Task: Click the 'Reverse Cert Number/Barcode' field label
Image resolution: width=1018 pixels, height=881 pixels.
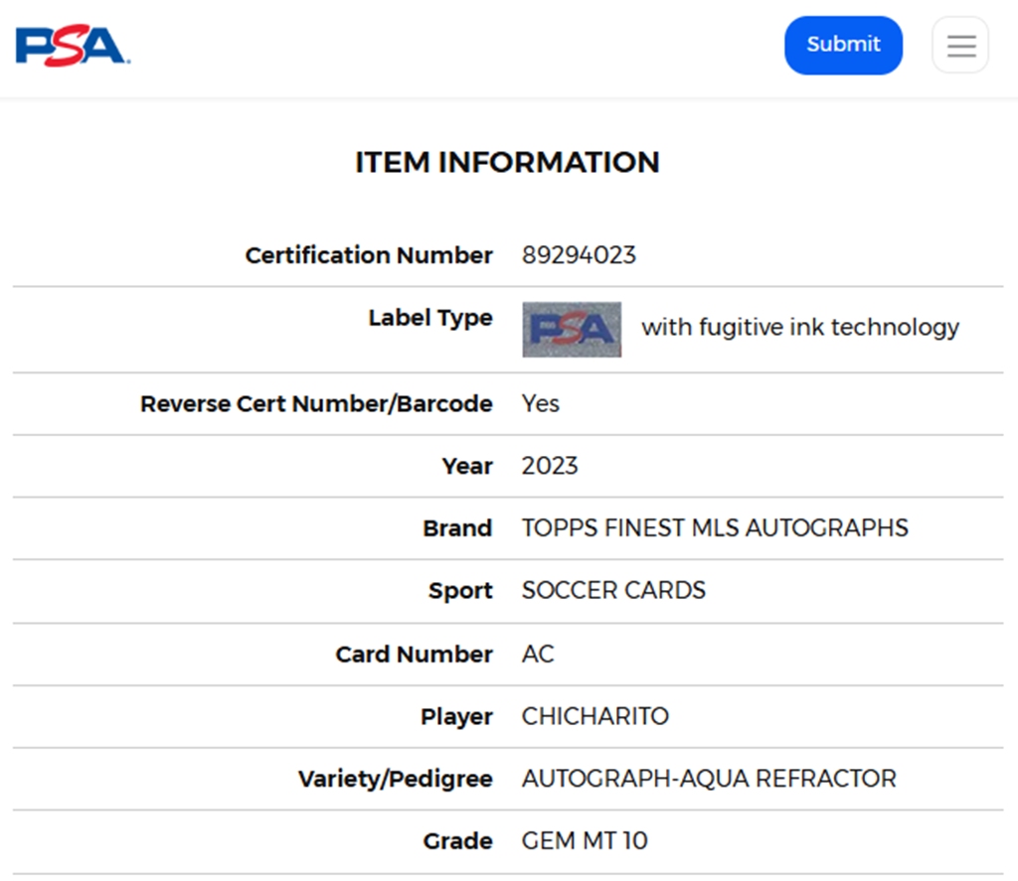Action: 316,404
